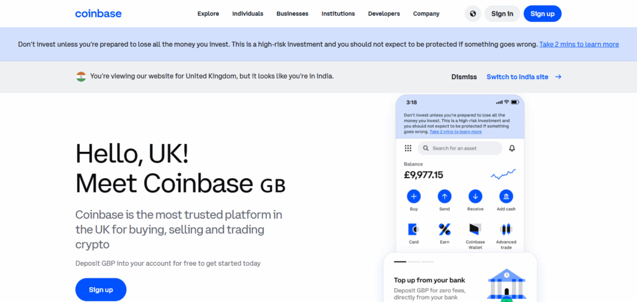The width and height of the screenshot is (637, 302).
Task: Dismiss the India location banner
Action: tap(464, 77)
